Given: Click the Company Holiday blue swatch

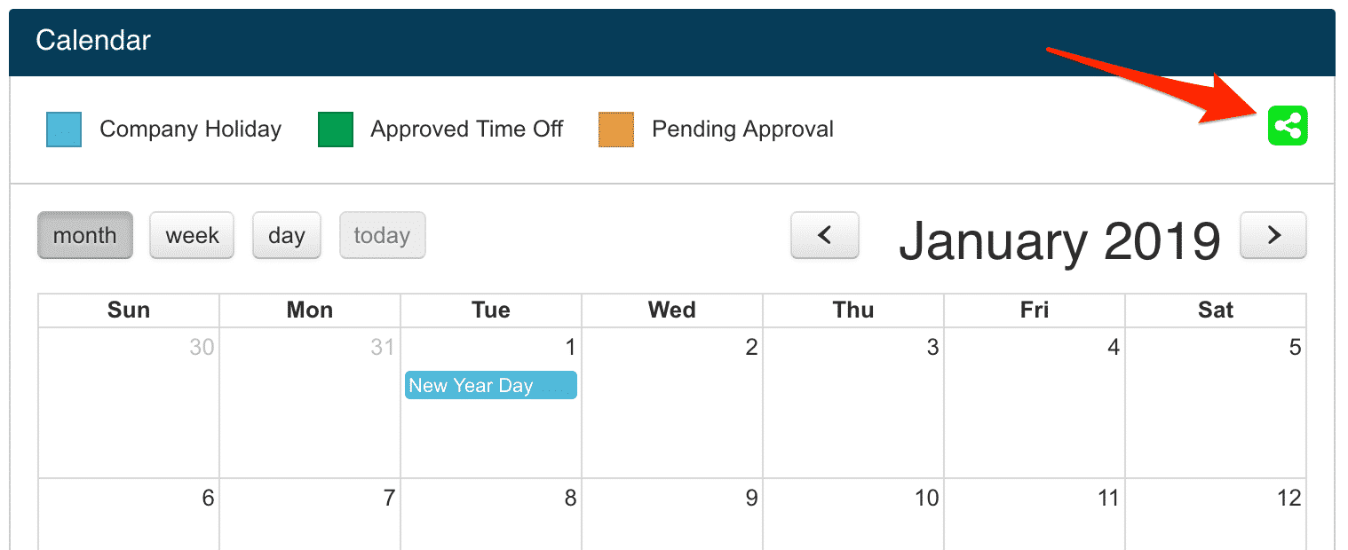Looking at the screenshot, I should pos(64,130).
